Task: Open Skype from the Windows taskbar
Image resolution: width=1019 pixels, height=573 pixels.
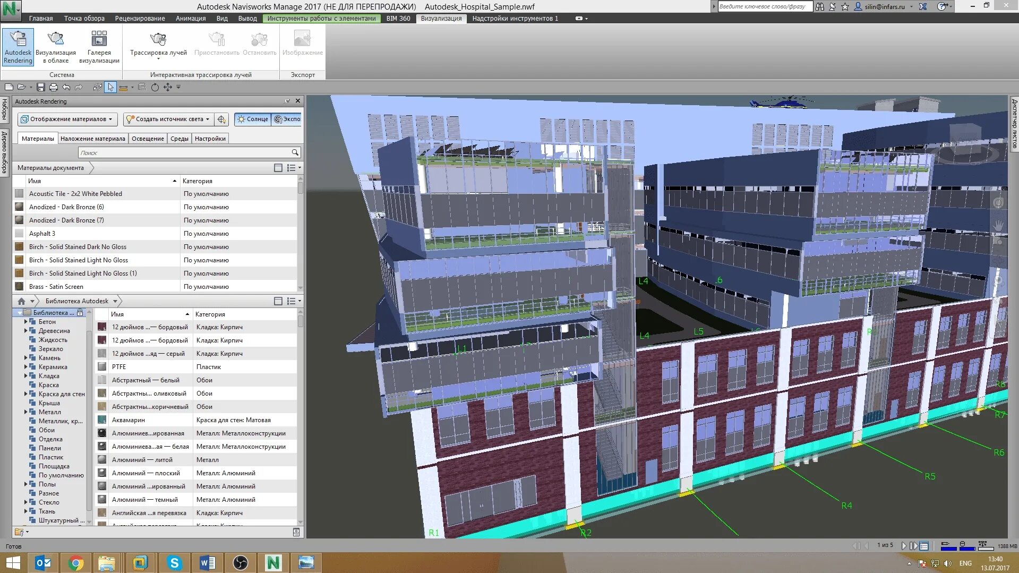Action: click(174, 562)
